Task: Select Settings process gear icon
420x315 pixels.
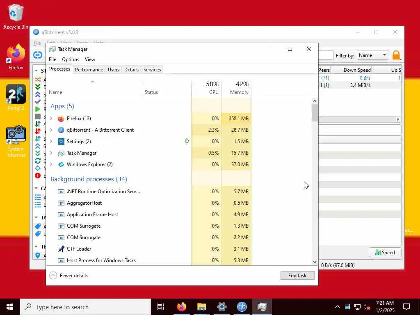Action: click(61, 142)
